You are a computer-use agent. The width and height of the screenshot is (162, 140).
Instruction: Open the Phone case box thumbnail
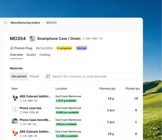point(15,109)
